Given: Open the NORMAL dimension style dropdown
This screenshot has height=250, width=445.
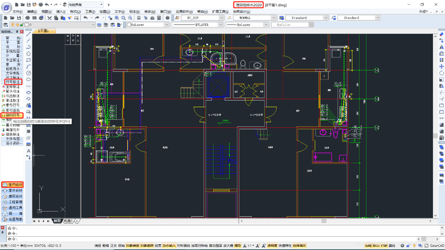Looking at the screenshot, I should [254, 18].
